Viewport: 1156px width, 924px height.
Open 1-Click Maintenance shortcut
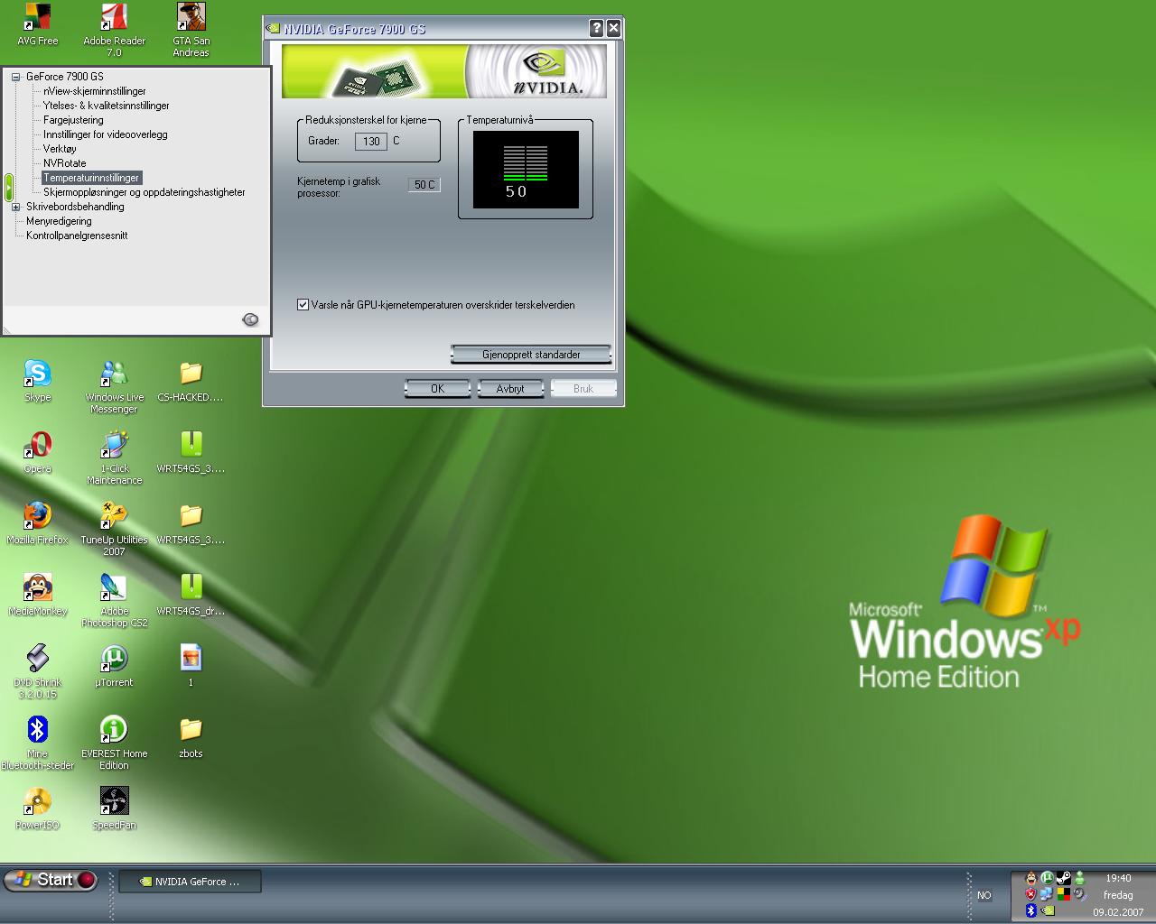point(114,444)
